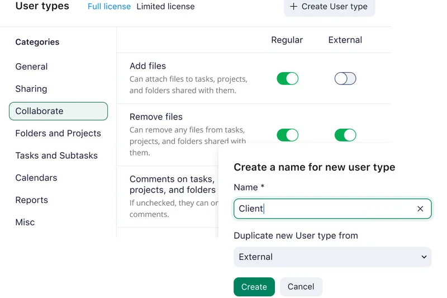Select the Misc category

(x=25, y=223)
